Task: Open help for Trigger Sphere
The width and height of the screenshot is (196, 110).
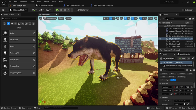Action: coord(34,73)
